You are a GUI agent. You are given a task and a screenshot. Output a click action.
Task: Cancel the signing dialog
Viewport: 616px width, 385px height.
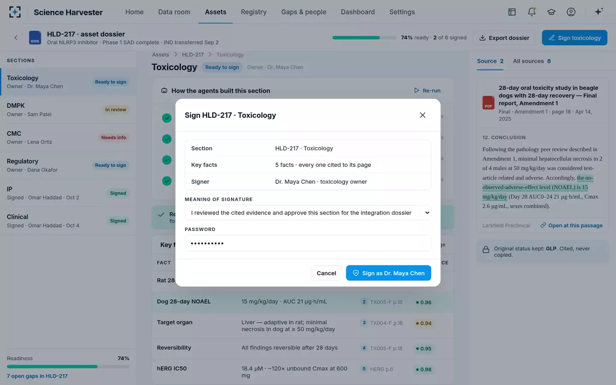pyautogui.click(x=326, y=273)
